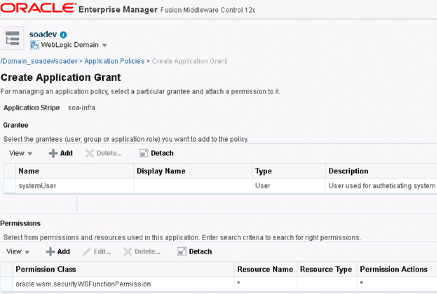Click the WebLogic Domain target icon
Viewport: 437px width, 294px height.
(x=35, y=45)
